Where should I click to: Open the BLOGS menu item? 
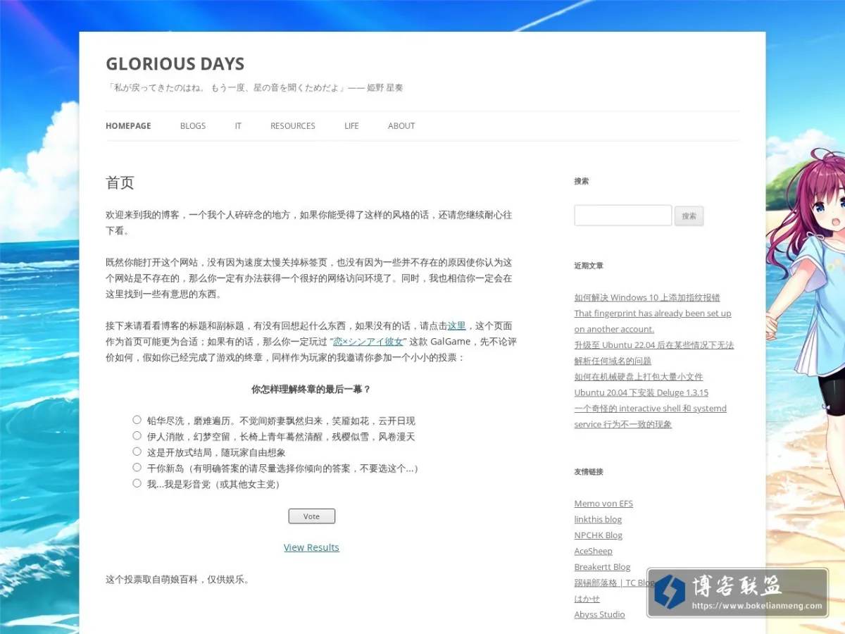[x=193, y=126]
